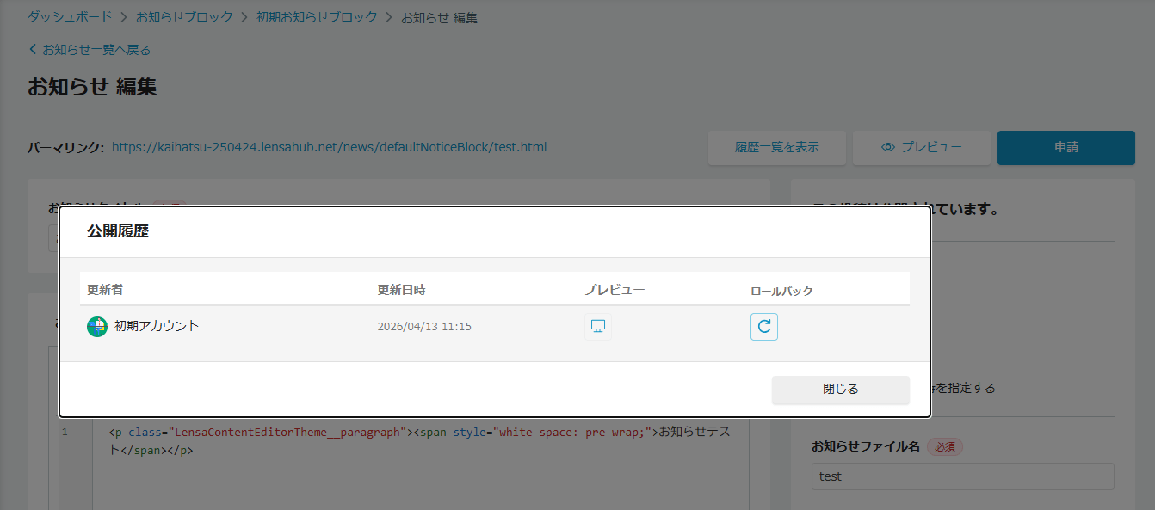Click the rollback icon in history row
This screenshot has width=1155, height=510.
pos(763,327)
